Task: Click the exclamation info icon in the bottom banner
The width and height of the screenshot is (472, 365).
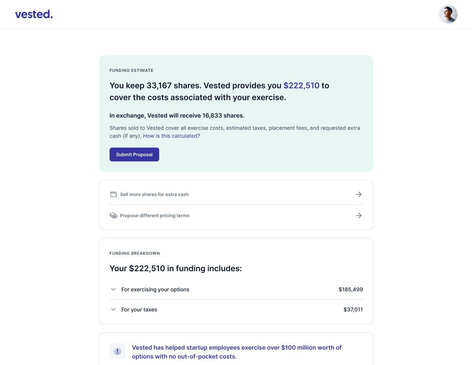Action: pos(117,350)
